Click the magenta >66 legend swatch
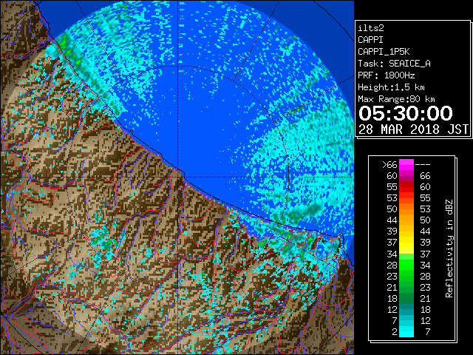Screen dimensions: 473x355 (406, 164)
